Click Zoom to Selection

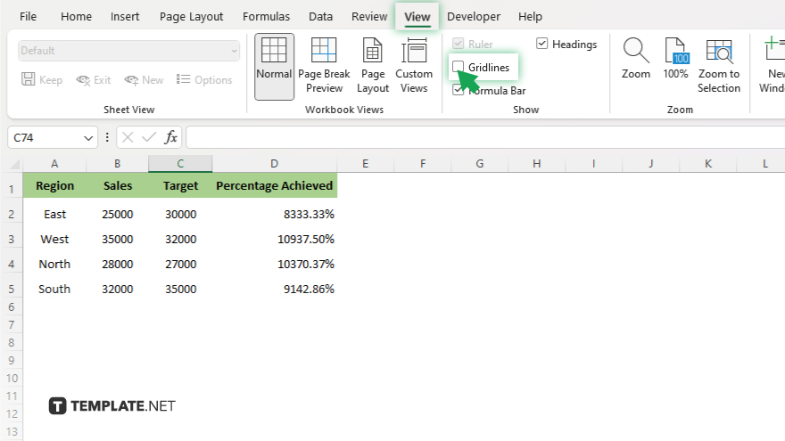(719, 67)
